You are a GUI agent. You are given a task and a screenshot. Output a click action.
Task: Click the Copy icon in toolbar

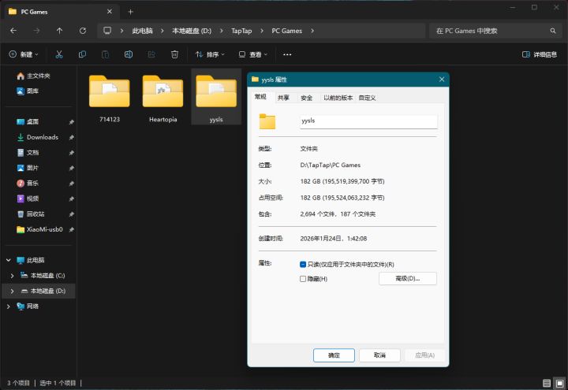(82, 54)
